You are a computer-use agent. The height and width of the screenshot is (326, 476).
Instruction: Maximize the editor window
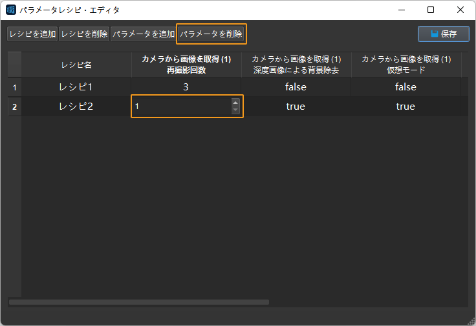point(431,10)
